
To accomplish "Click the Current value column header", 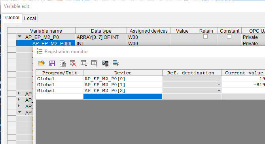I will pyautogui.click(x=244, y=73).
